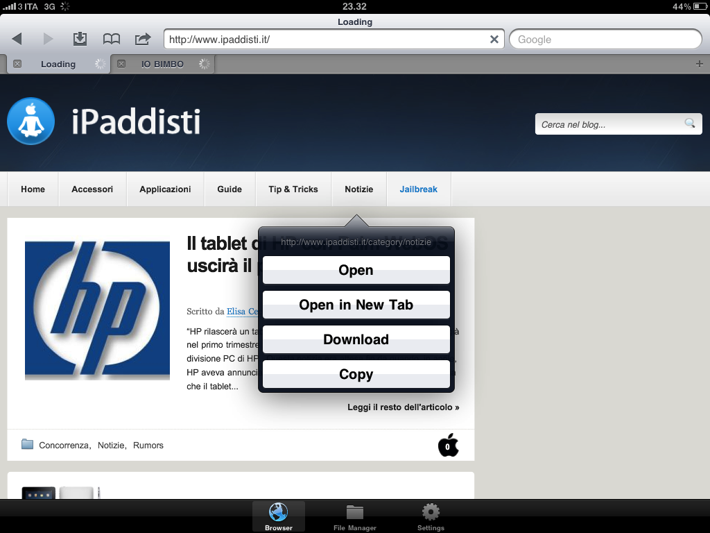Click the next article thumbnail image
The image size is (710, 533).
coord(61,493)
